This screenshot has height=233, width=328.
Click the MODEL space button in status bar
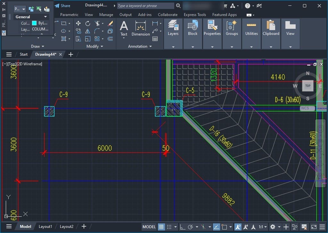[x=149, y=227]
